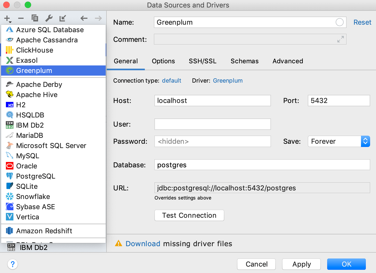Viewport: 376px width, 273px height.
Task: Select the highlighted Greenplum item
Action: pos(53,71)
